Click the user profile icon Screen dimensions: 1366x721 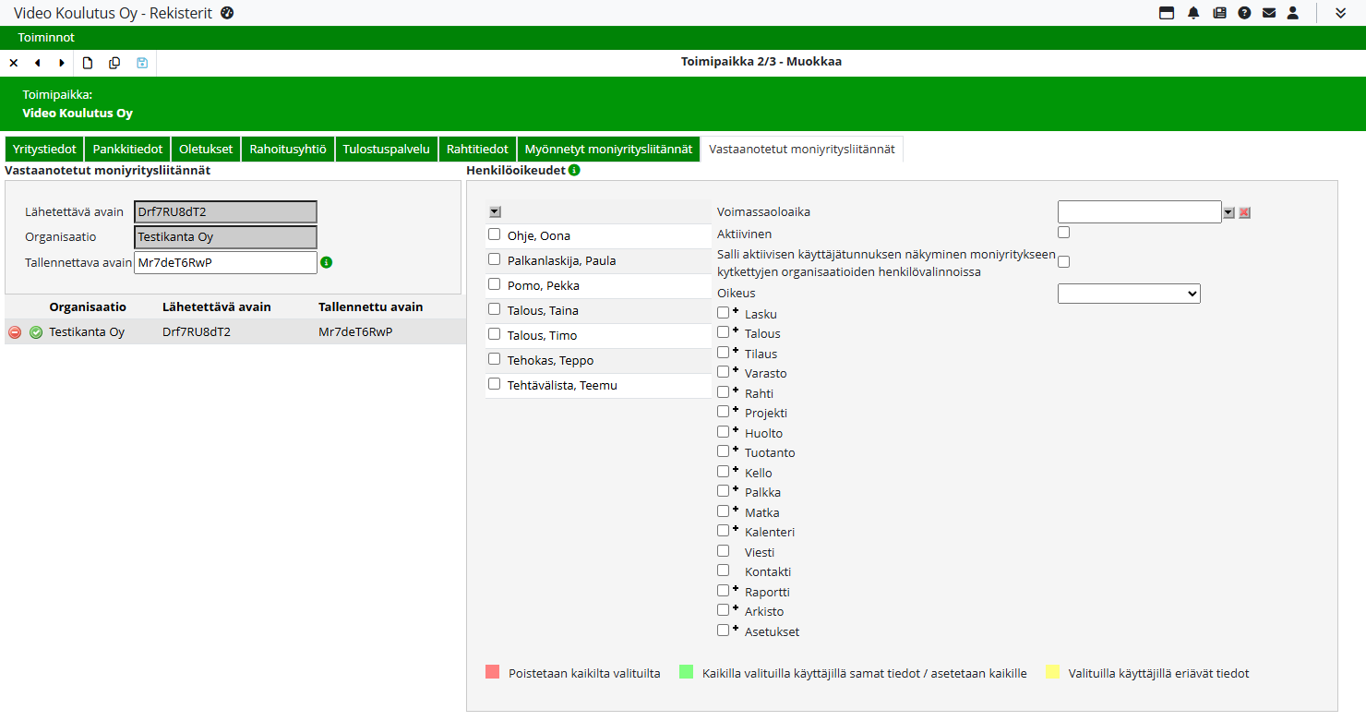coord(1293,13)
